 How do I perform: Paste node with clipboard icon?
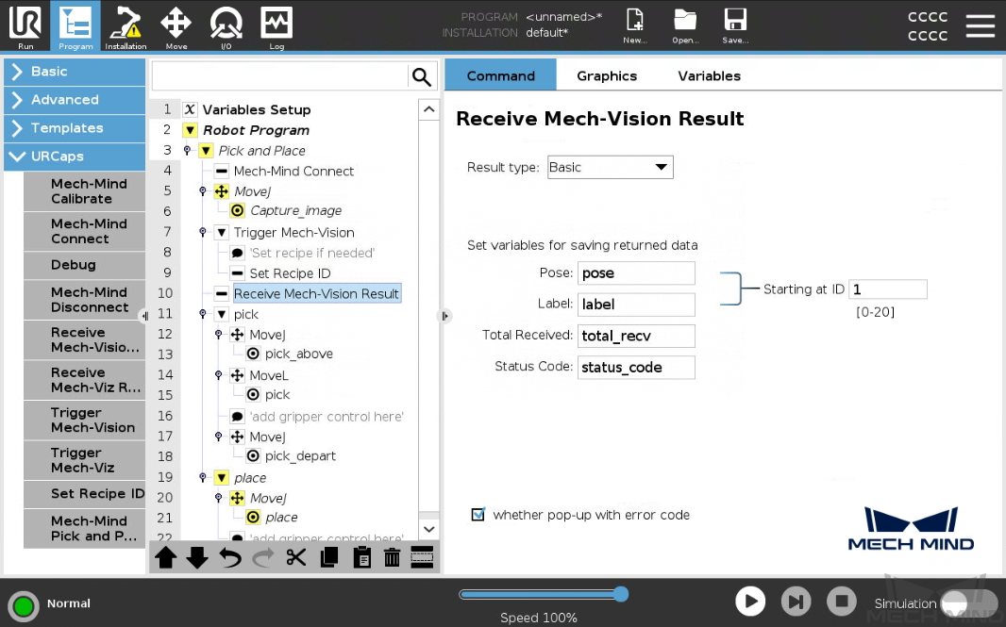tap(361, 557)
